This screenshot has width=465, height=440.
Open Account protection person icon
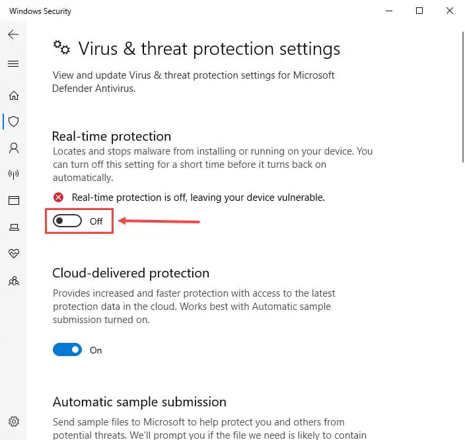(13, 148)
